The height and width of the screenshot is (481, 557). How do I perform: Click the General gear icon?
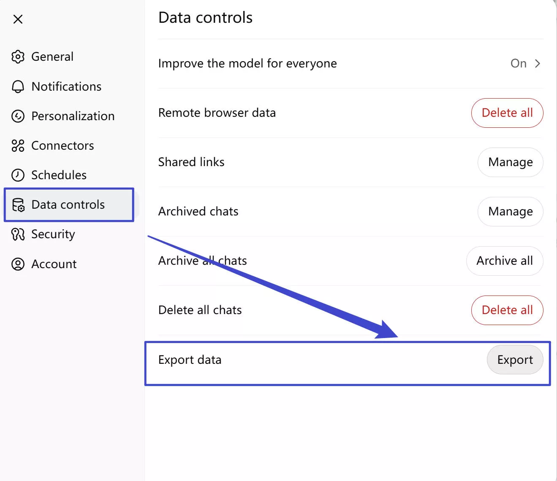(18, 56)
